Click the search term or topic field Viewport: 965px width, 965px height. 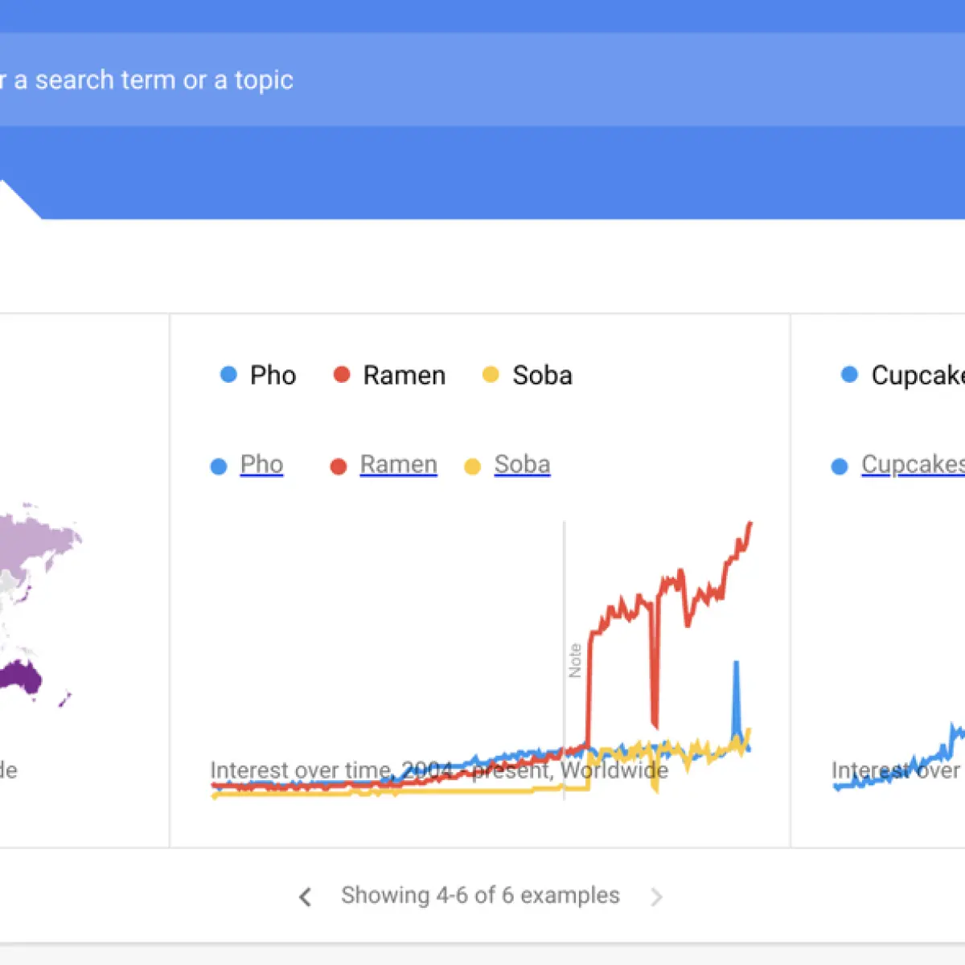482,80
